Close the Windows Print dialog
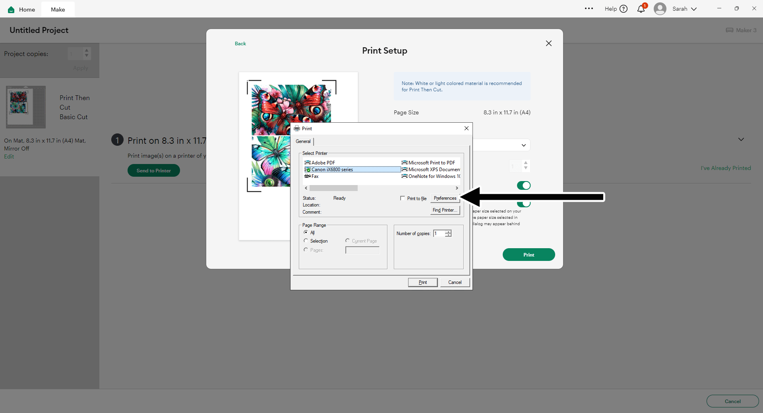 [x=467, y=128]
